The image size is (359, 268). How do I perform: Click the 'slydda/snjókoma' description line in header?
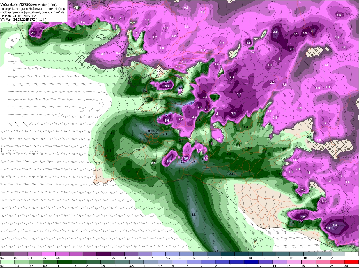tap(33, 12)
